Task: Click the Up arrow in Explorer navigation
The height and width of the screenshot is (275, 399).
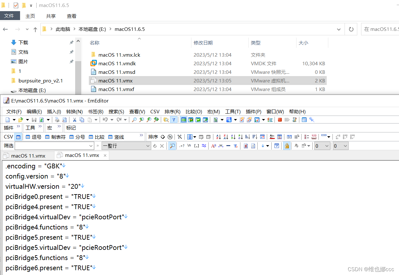Action: click(35, 29)
